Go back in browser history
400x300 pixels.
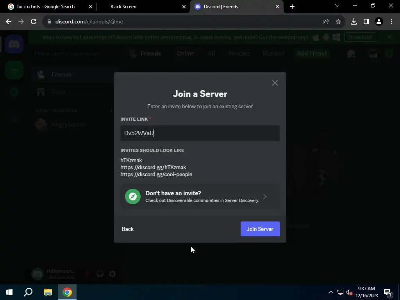point(9,22)
